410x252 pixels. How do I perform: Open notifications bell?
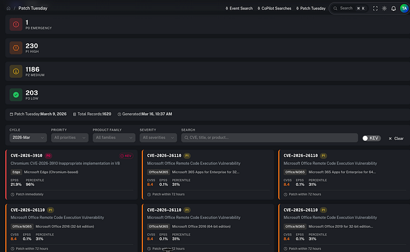[x=394, y=8]
